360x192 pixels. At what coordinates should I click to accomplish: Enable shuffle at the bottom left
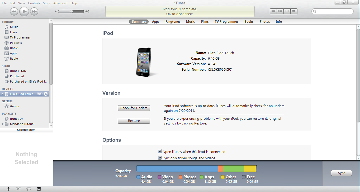(18, 189)
